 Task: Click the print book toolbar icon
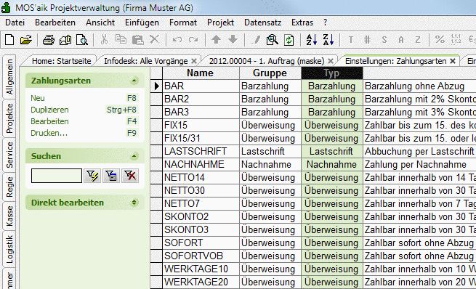point(65,40)
